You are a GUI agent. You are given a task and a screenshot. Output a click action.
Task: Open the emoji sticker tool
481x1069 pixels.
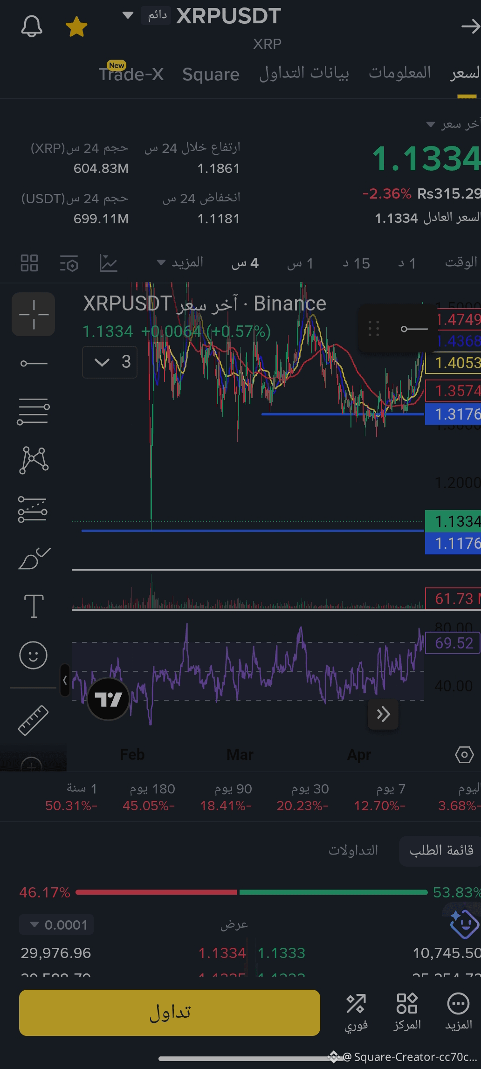coord(34,655)
